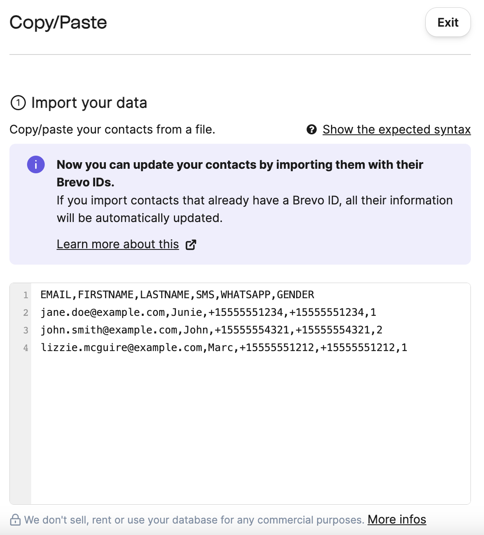Open the 'More infos' link
Screen dimensions: 484x535
(397, 519)
